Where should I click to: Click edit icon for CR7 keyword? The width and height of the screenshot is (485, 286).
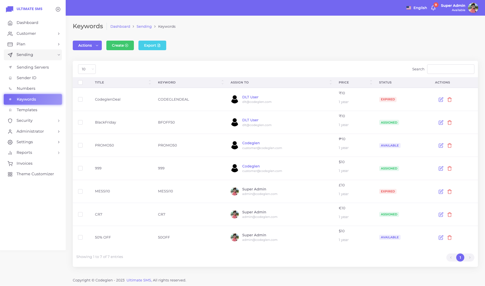(441, 215)
